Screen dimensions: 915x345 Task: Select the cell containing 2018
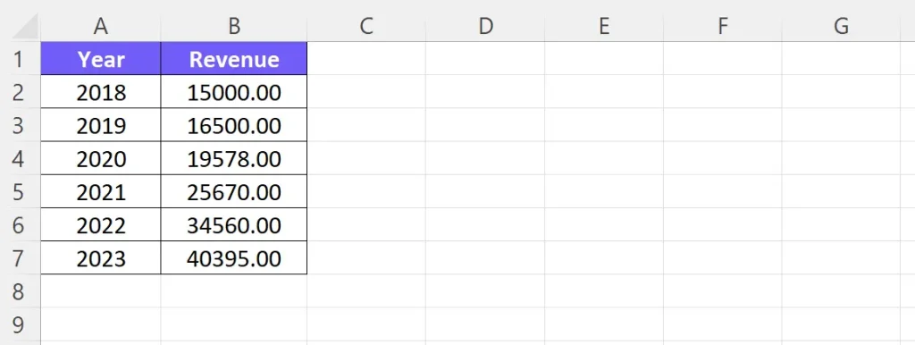101,92
